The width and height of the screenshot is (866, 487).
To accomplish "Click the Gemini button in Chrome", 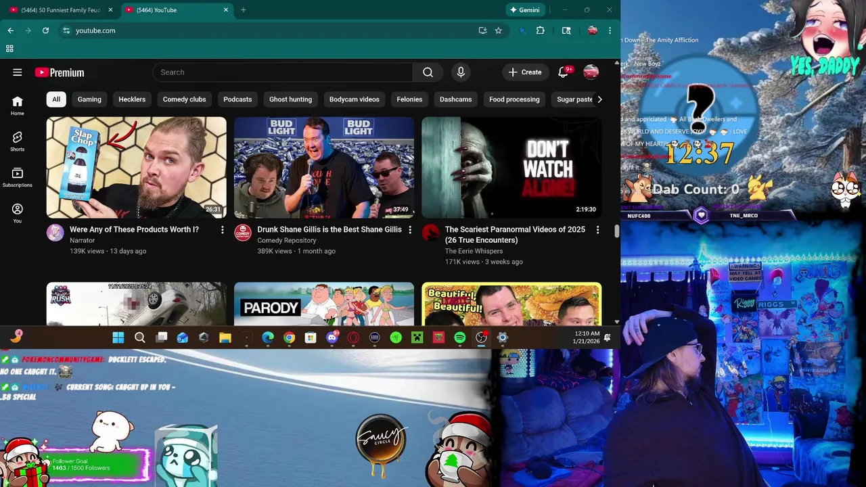I will pyautogui.click(x=525, y=10).
